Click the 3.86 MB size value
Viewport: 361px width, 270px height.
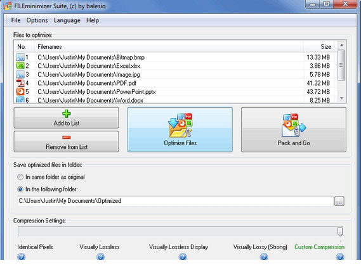pos(320,66)
